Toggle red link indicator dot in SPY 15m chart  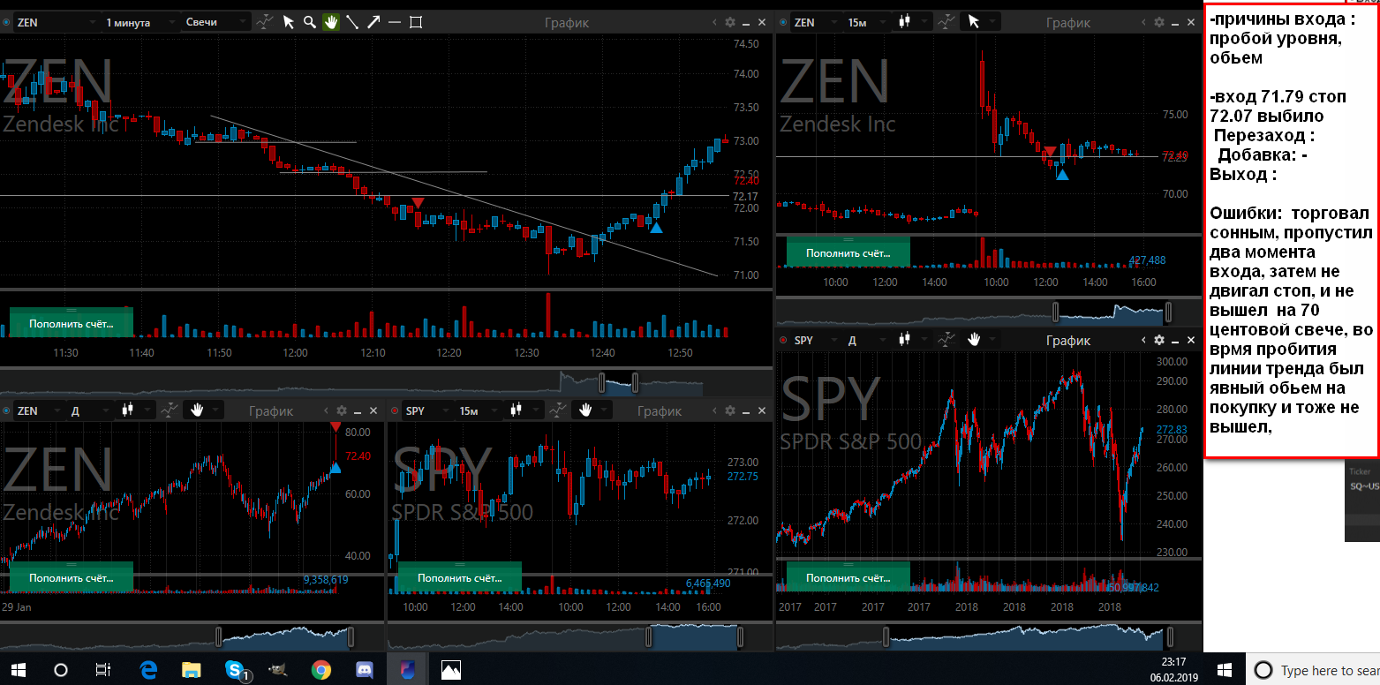pyautogui.click(x=394, y=410)
